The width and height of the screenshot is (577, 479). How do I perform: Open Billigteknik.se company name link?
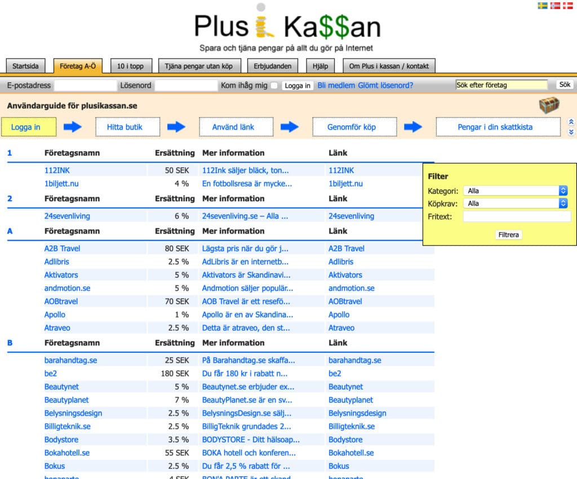point(68,427)
